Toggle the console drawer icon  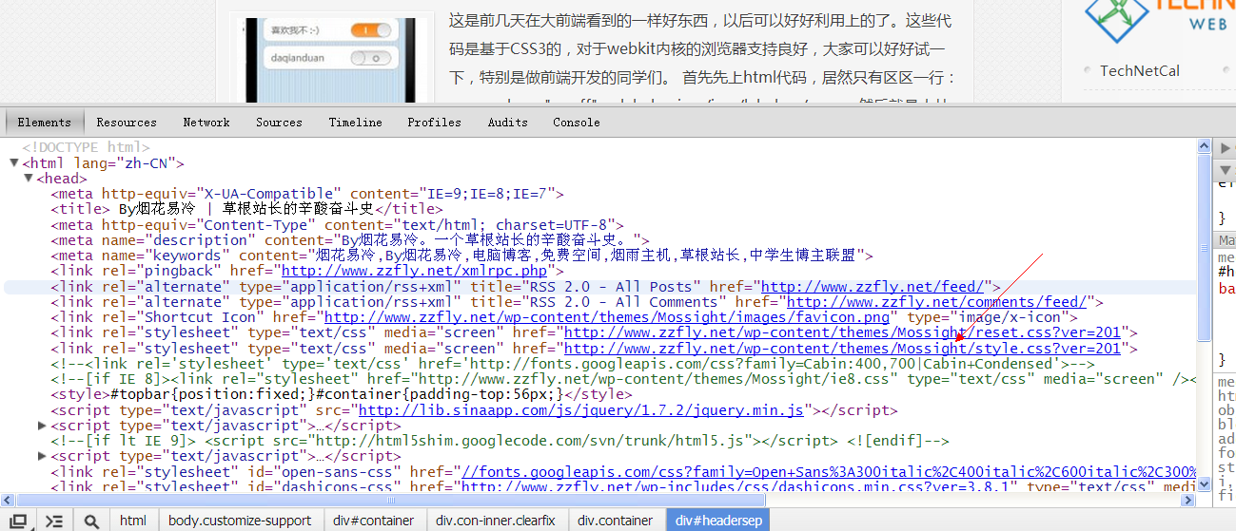[x=54, y=521]
